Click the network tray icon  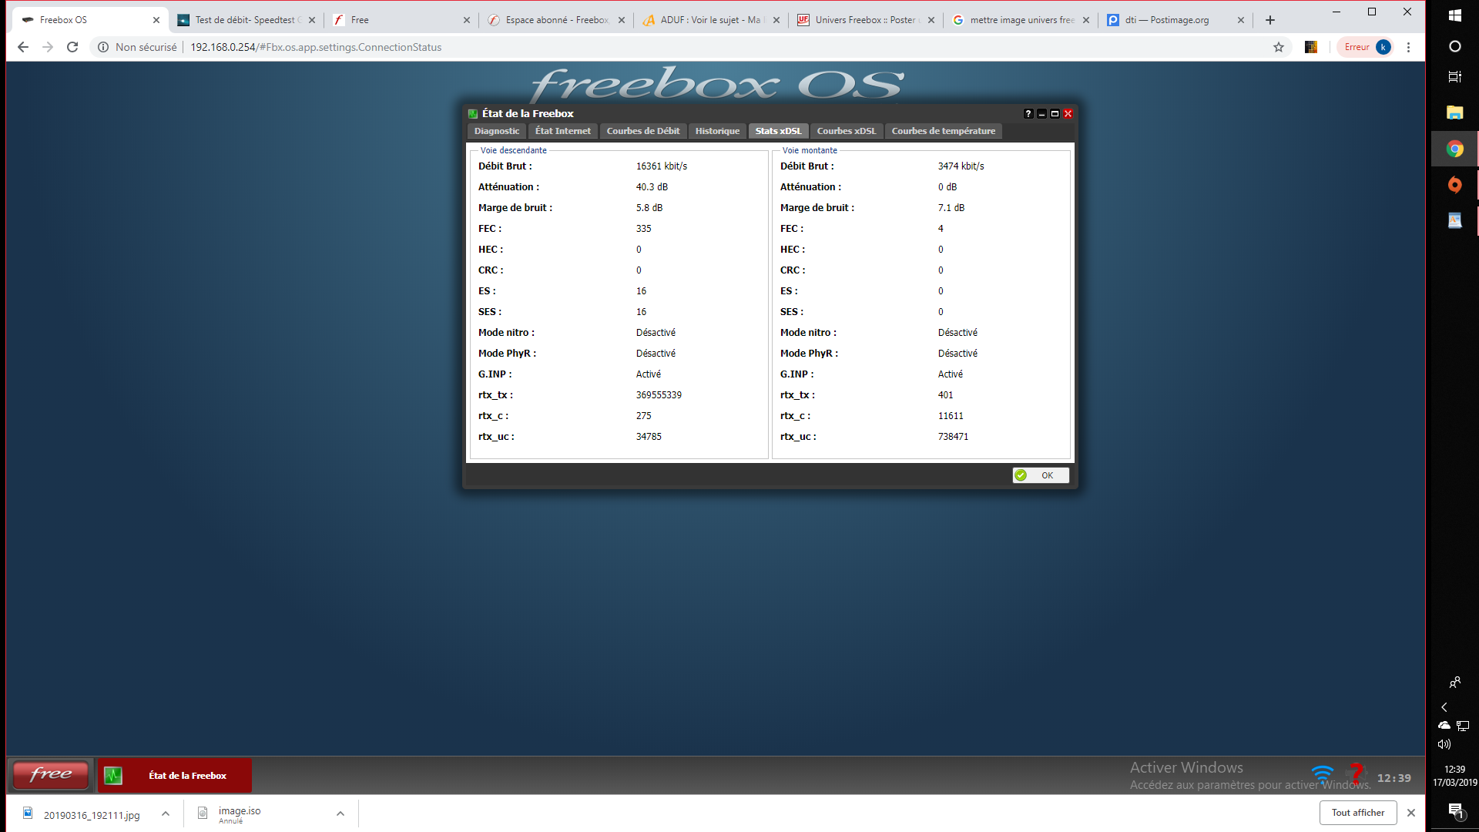pyautogui.click(x=1463, y=726)
